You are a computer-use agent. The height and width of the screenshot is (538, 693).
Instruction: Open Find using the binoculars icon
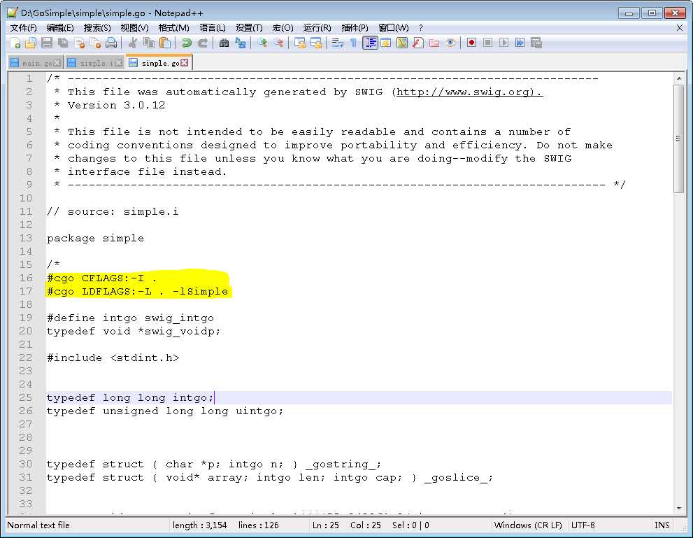click(x=224, y=43)
